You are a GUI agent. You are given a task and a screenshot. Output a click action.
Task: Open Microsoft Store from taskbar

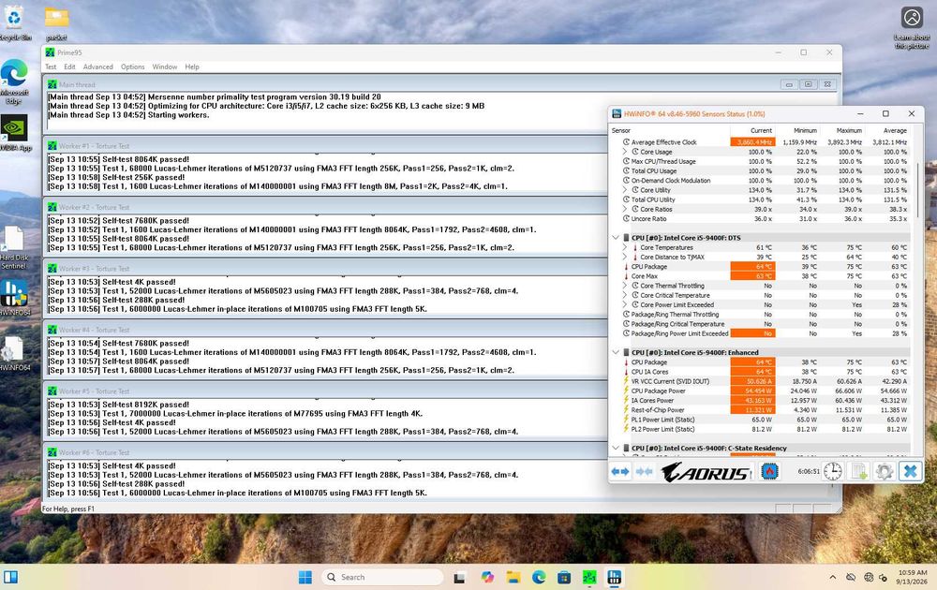(563, 577)
